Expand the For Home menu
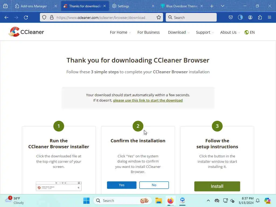Viewport: 276px width, 207px height. pos(120,32)
